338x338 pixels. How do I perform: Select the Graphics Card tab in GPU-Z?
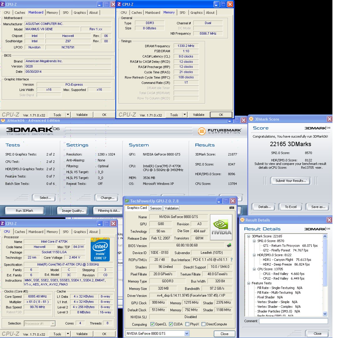tap(137, 208)
